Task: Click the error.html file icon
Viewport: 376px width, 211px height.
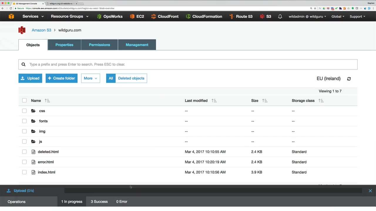Action: (33, 162)
